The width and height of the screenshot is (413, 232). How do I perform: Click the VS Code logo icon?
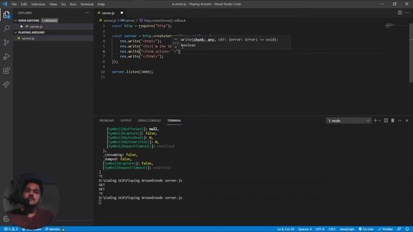tap(5, 4)
